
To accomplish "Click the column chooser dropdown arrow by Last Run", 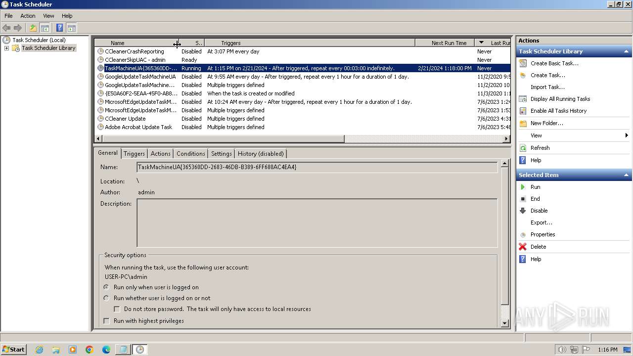I will pos(481,43).
